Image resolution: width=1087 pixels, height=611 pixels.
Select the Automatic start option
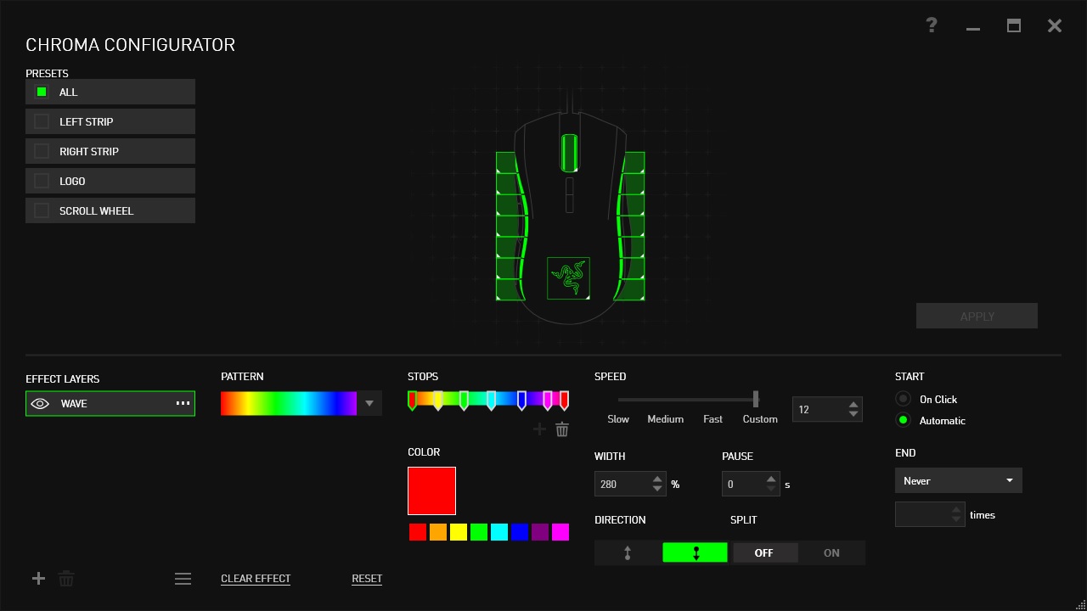(903, 420)
